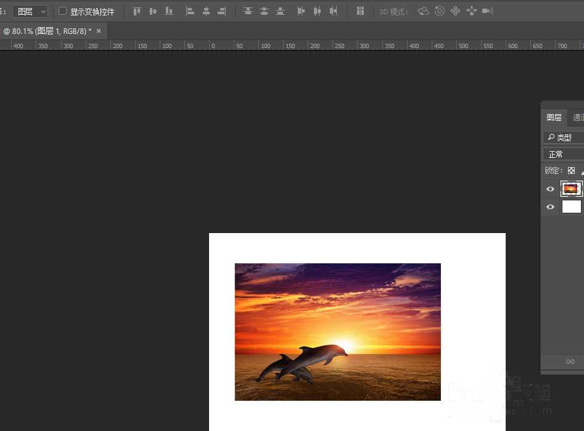Viewport: 584px width, 431px height.
Task: Click align vertical centers icon
Action: (x=153, y=11)
